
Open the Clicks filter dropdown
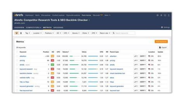[86, 33]
